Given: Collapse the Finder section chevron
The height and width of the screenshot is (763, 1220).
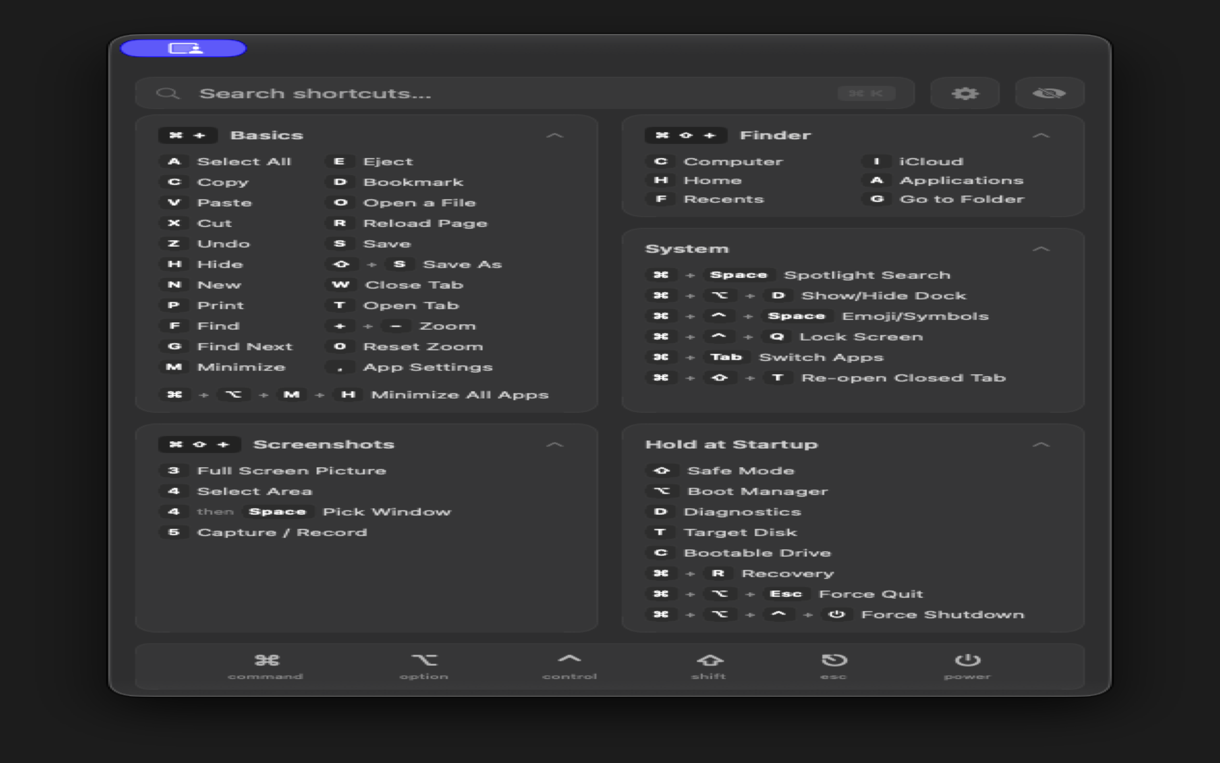Looking at the screenshot, I should tap(1041, 135).
